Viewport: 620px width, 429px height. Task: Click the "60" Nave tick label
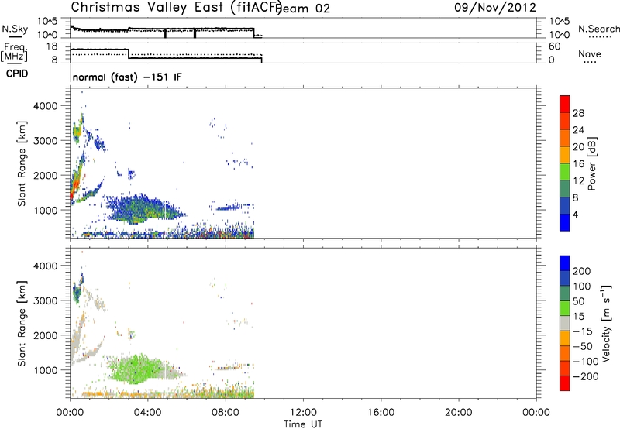click(x=555, y=46)
